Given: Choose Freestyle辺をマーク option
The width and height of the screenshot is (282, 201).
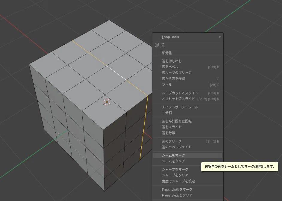Looking at the screenshot, I should (188, 190).
